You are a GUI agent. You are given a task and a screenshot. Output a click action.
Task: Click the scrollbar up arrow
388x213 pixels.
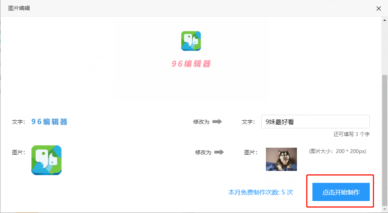coord(385,20)
